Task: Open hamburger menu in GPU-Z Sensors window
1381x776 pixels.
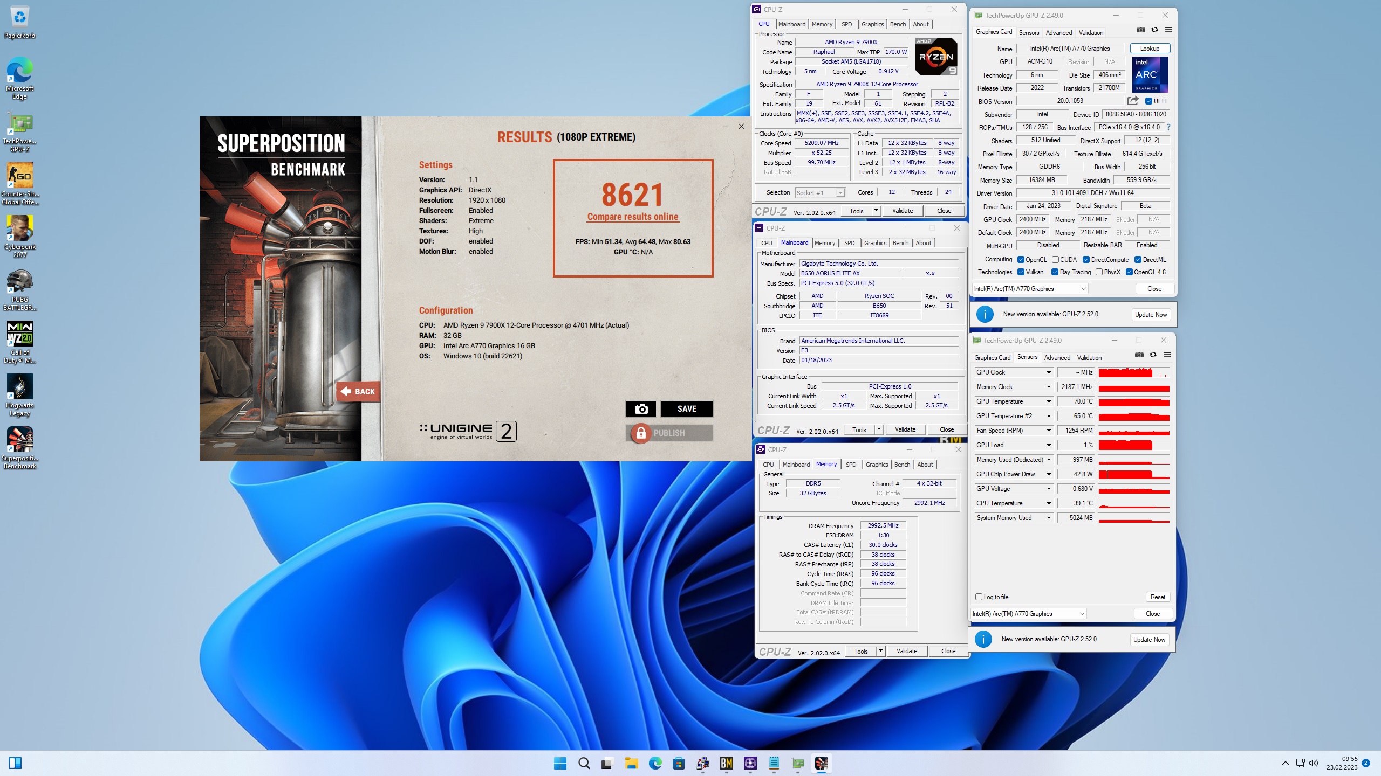Action: [1167, 355]
